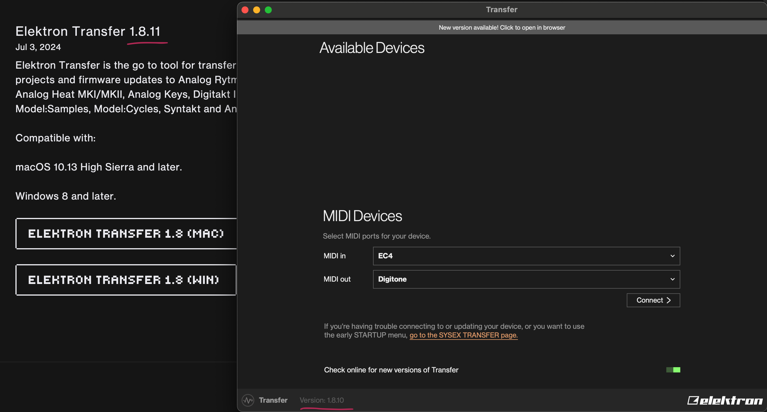The width and height of the screenshot is (767, 412).
Task: Open the MIDI in dropdown showing EC4
Action: (526, 256)
